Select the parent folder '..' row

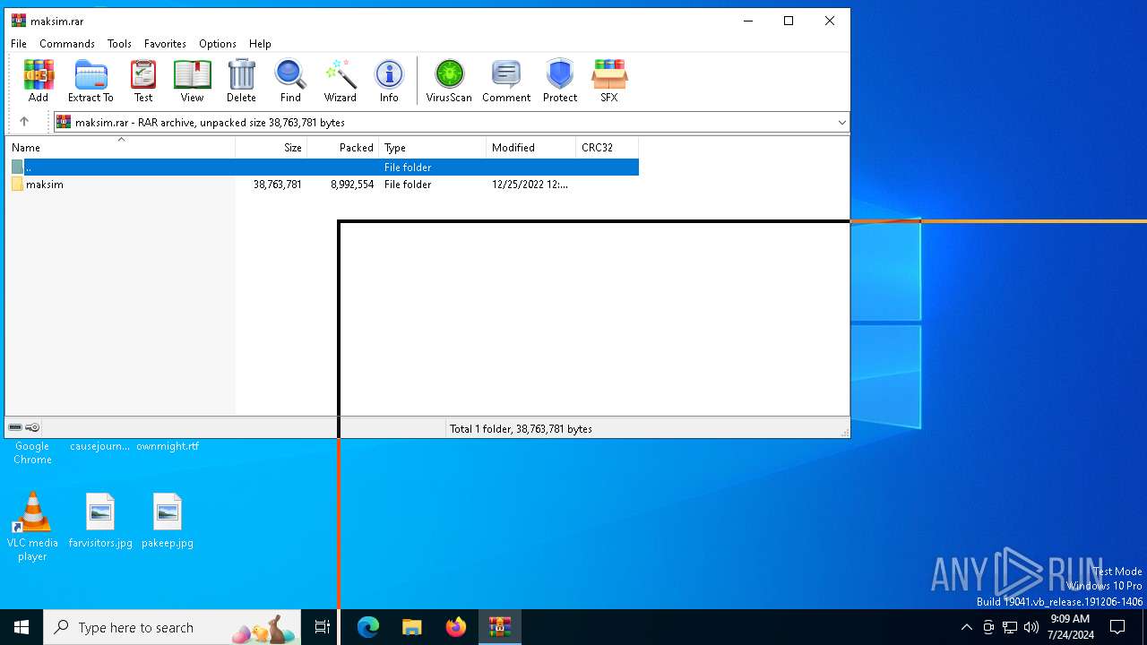(x=323, y=167)
